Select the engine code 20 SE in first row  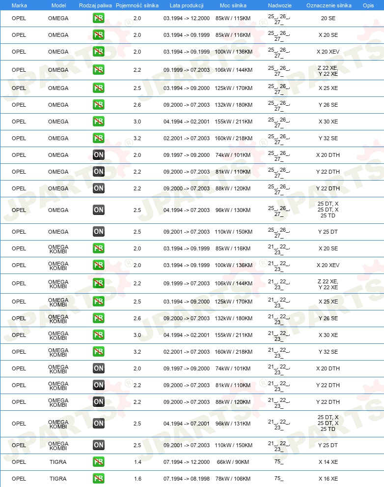(x=328, y=18)
